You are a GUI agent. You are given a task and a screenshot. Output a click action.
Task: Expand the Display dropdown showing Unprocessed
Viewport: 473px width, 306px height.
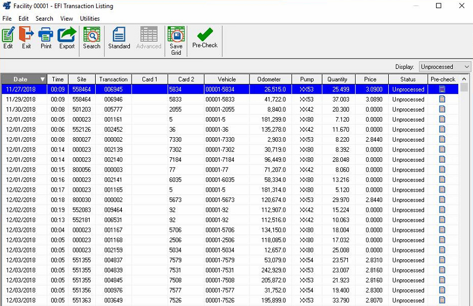point(466,67)
